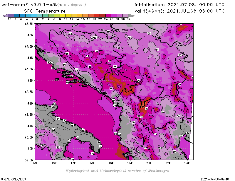Click the legend swatch between -8 and -6
This screenshot has width=235, height=181.
click(x=17, y=16)
